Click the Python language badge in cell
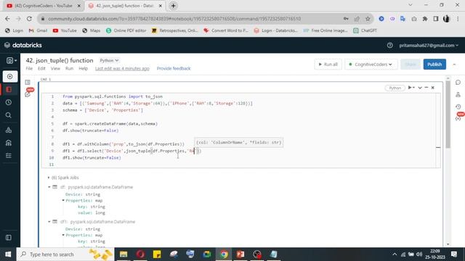This screenshot has width=465, height=261. point(395,88)
